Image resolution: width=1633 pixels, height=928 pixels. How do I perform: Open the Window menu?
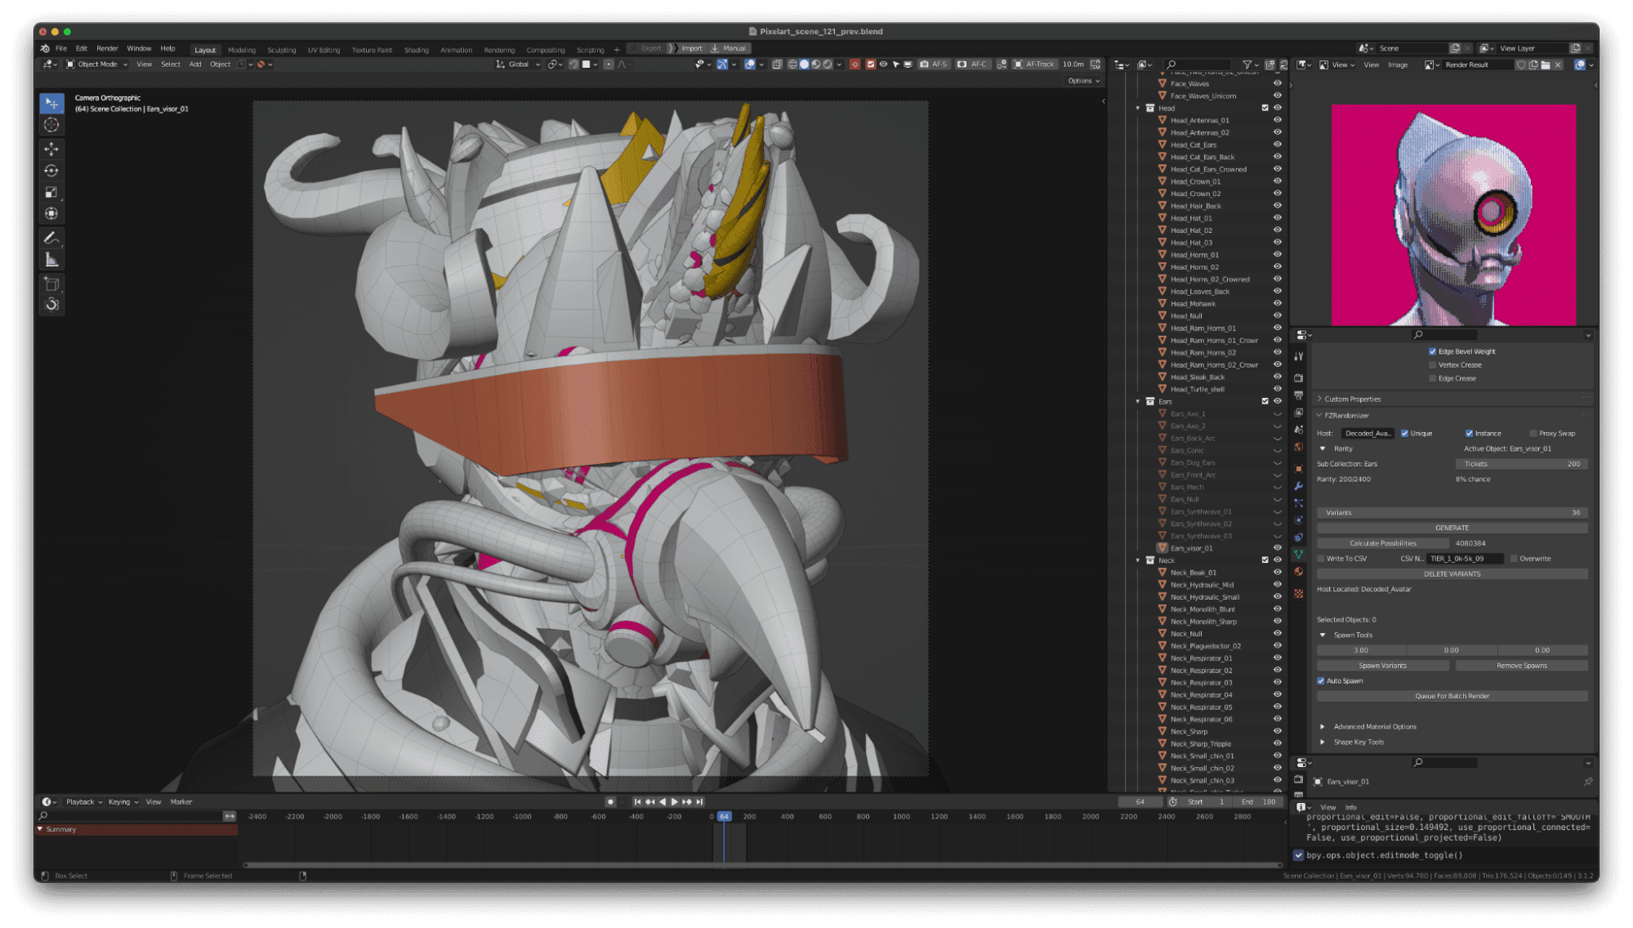click(x=139, y=48)
